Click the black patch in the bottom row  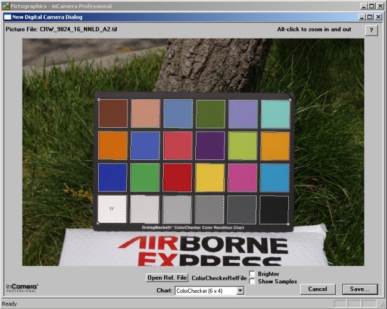274,210
